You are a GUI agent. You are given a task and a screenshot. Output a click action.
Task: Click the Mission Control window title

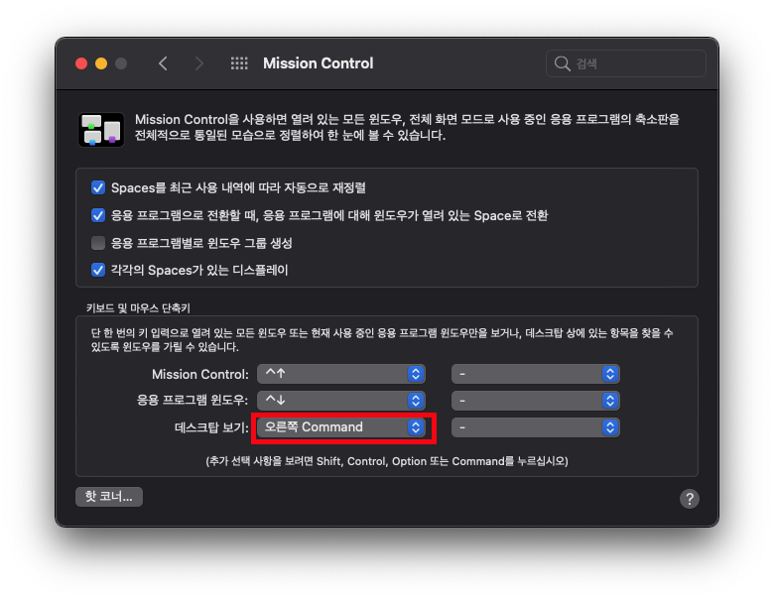point(318,63)
